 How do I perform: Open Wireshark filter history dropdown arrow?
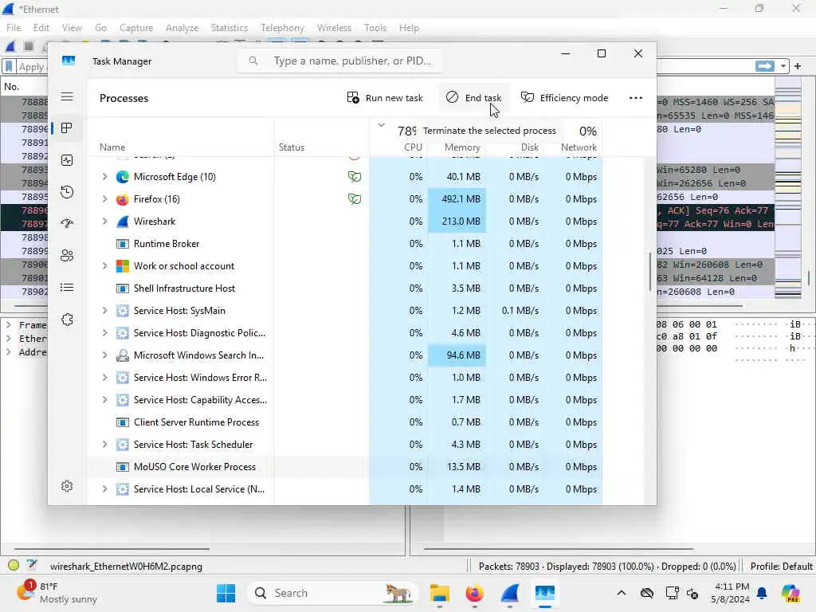tap(783, 66)
